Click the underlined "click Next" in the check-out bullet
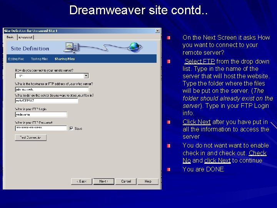This screenshot has width=277, height=208. pyautogui.click(x=217, y=160)
